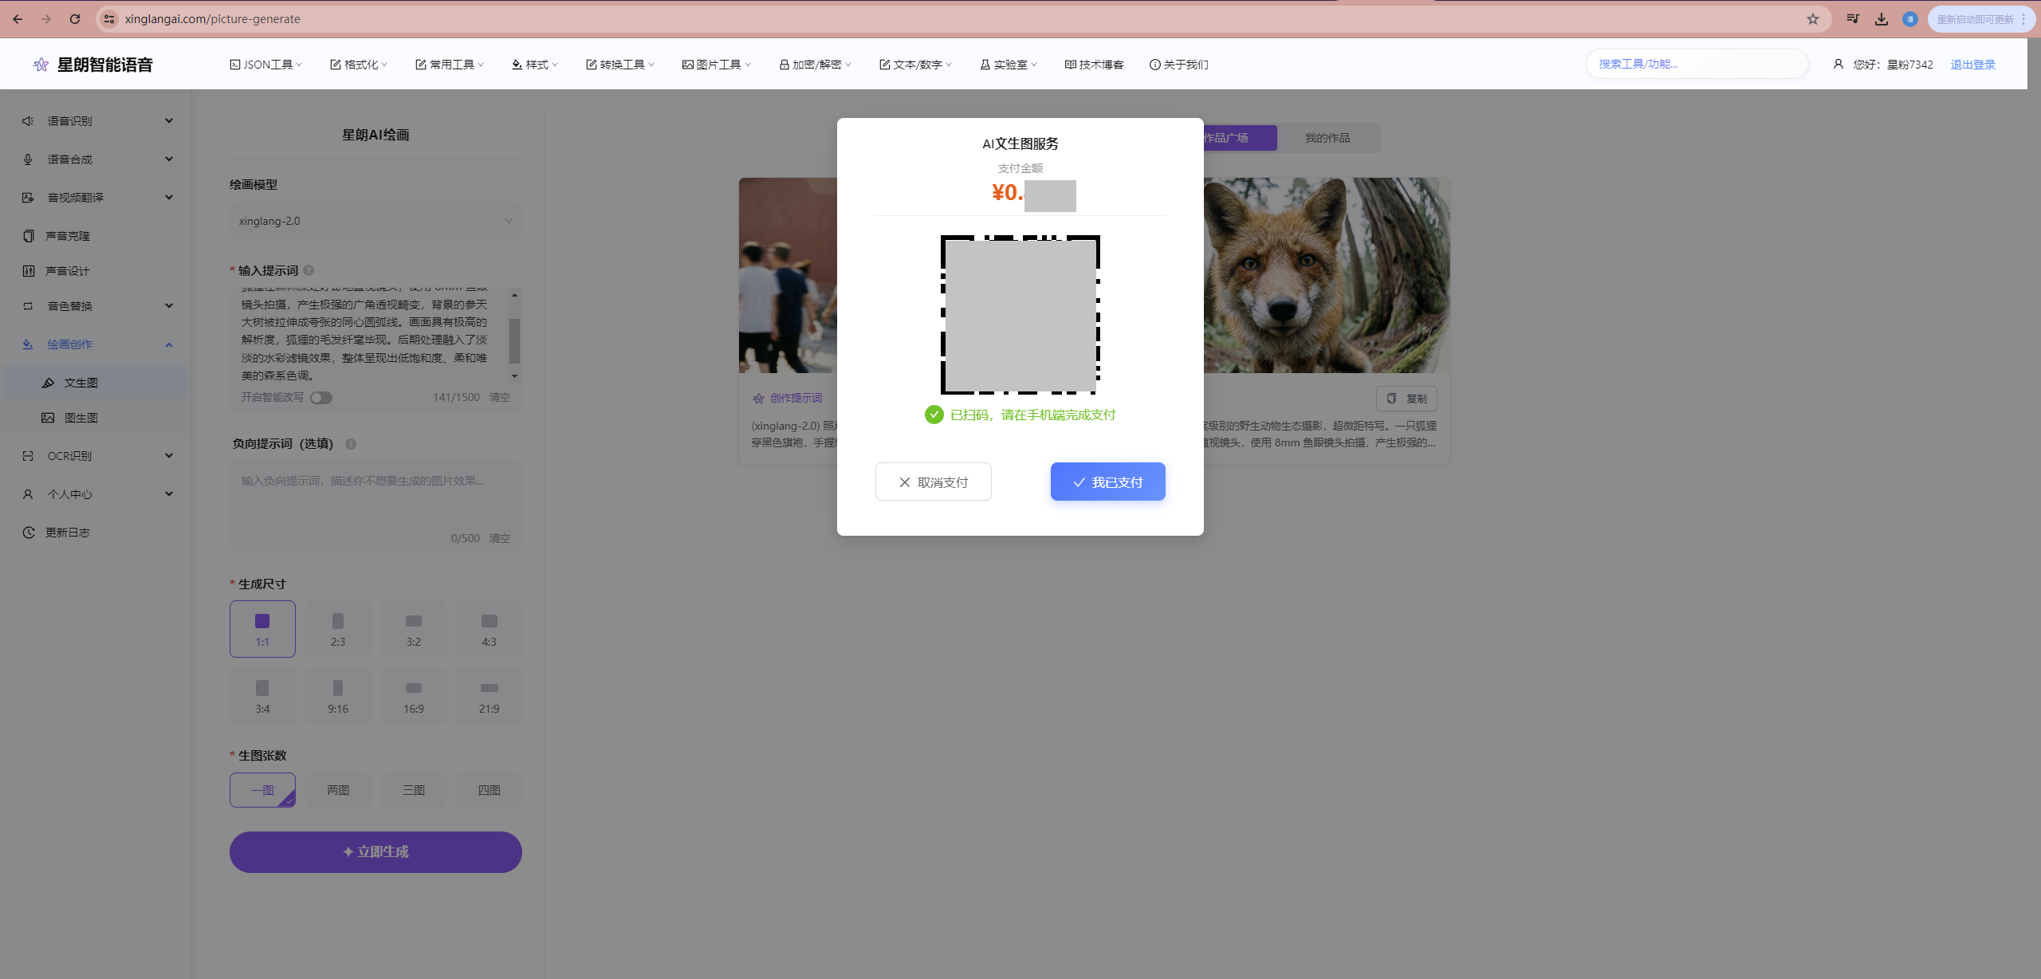The width and height of the screenshot is (2041, 979).
Task: Click the 语音合成 microphone icon
Action: [28, 159]
